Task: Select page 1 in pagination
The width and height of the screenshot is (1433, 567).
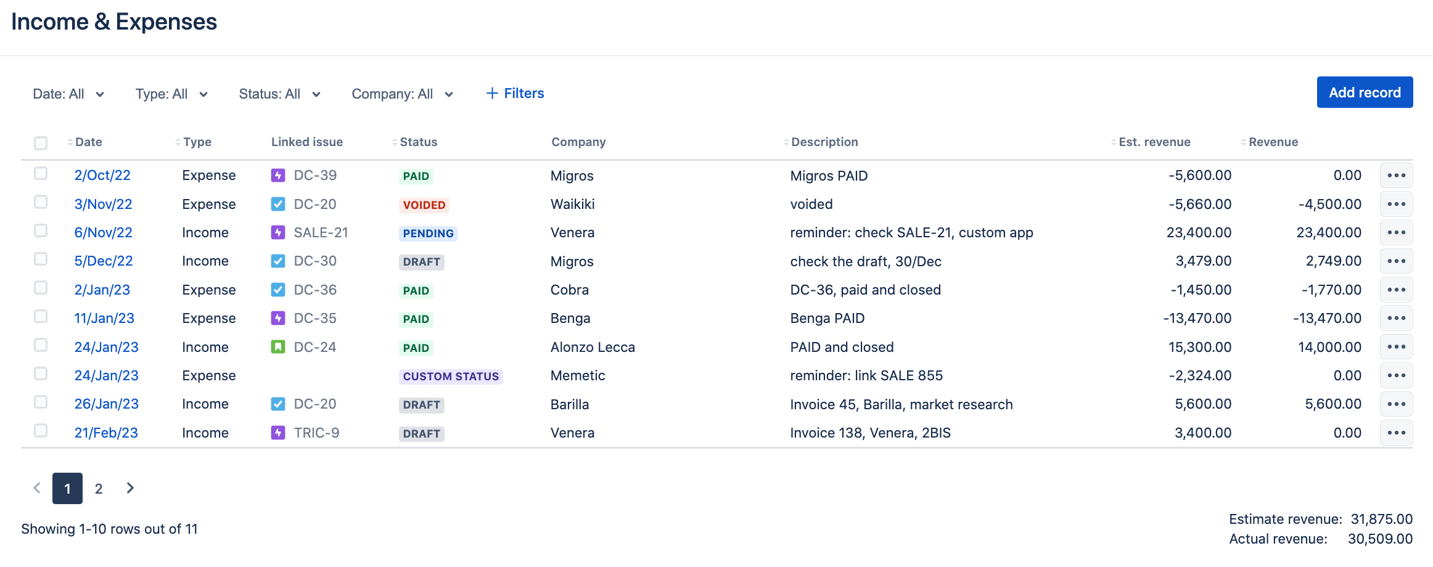Action: tap(67, 489)
